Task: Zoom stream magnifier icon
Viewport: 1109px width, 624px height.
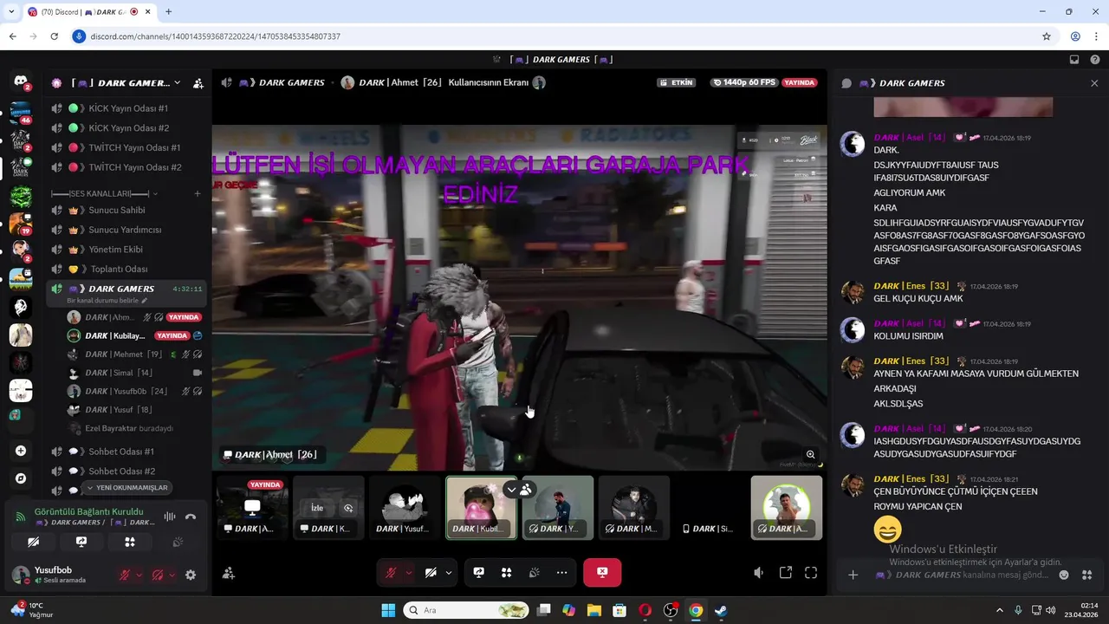Action: [811, 454]
